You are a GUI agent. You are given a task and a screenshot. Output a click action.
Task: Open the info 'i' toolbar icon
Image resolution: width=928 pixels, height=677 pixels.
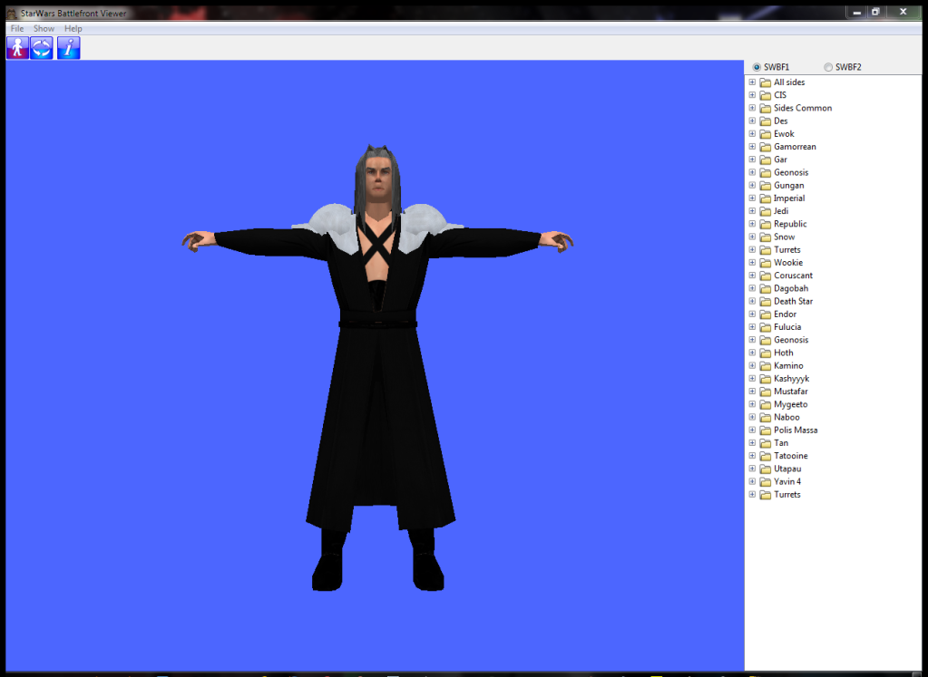(69, 48)
